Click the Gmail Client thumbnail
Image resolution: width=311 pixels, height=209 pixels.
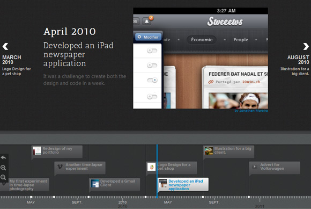[x=94, y=183]
